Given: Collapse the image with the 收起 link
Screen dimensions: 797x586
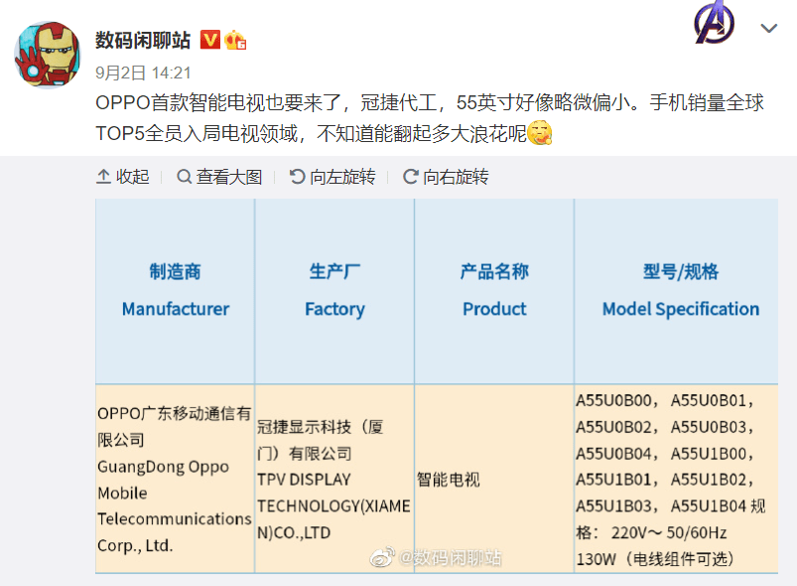Looking at the screenshot, I should click(131, 177).
